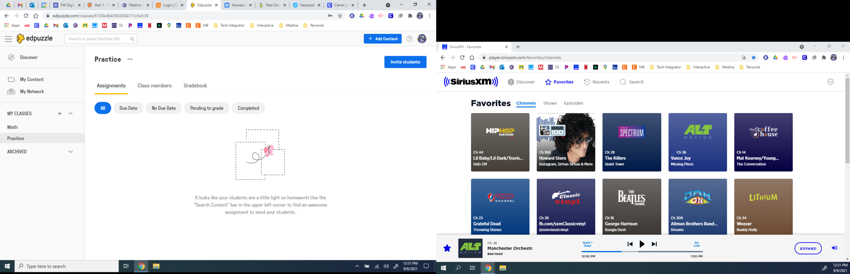Select the Pending to grade filter
Viewport: 850px width, 274px height.
tap(206, 108)
